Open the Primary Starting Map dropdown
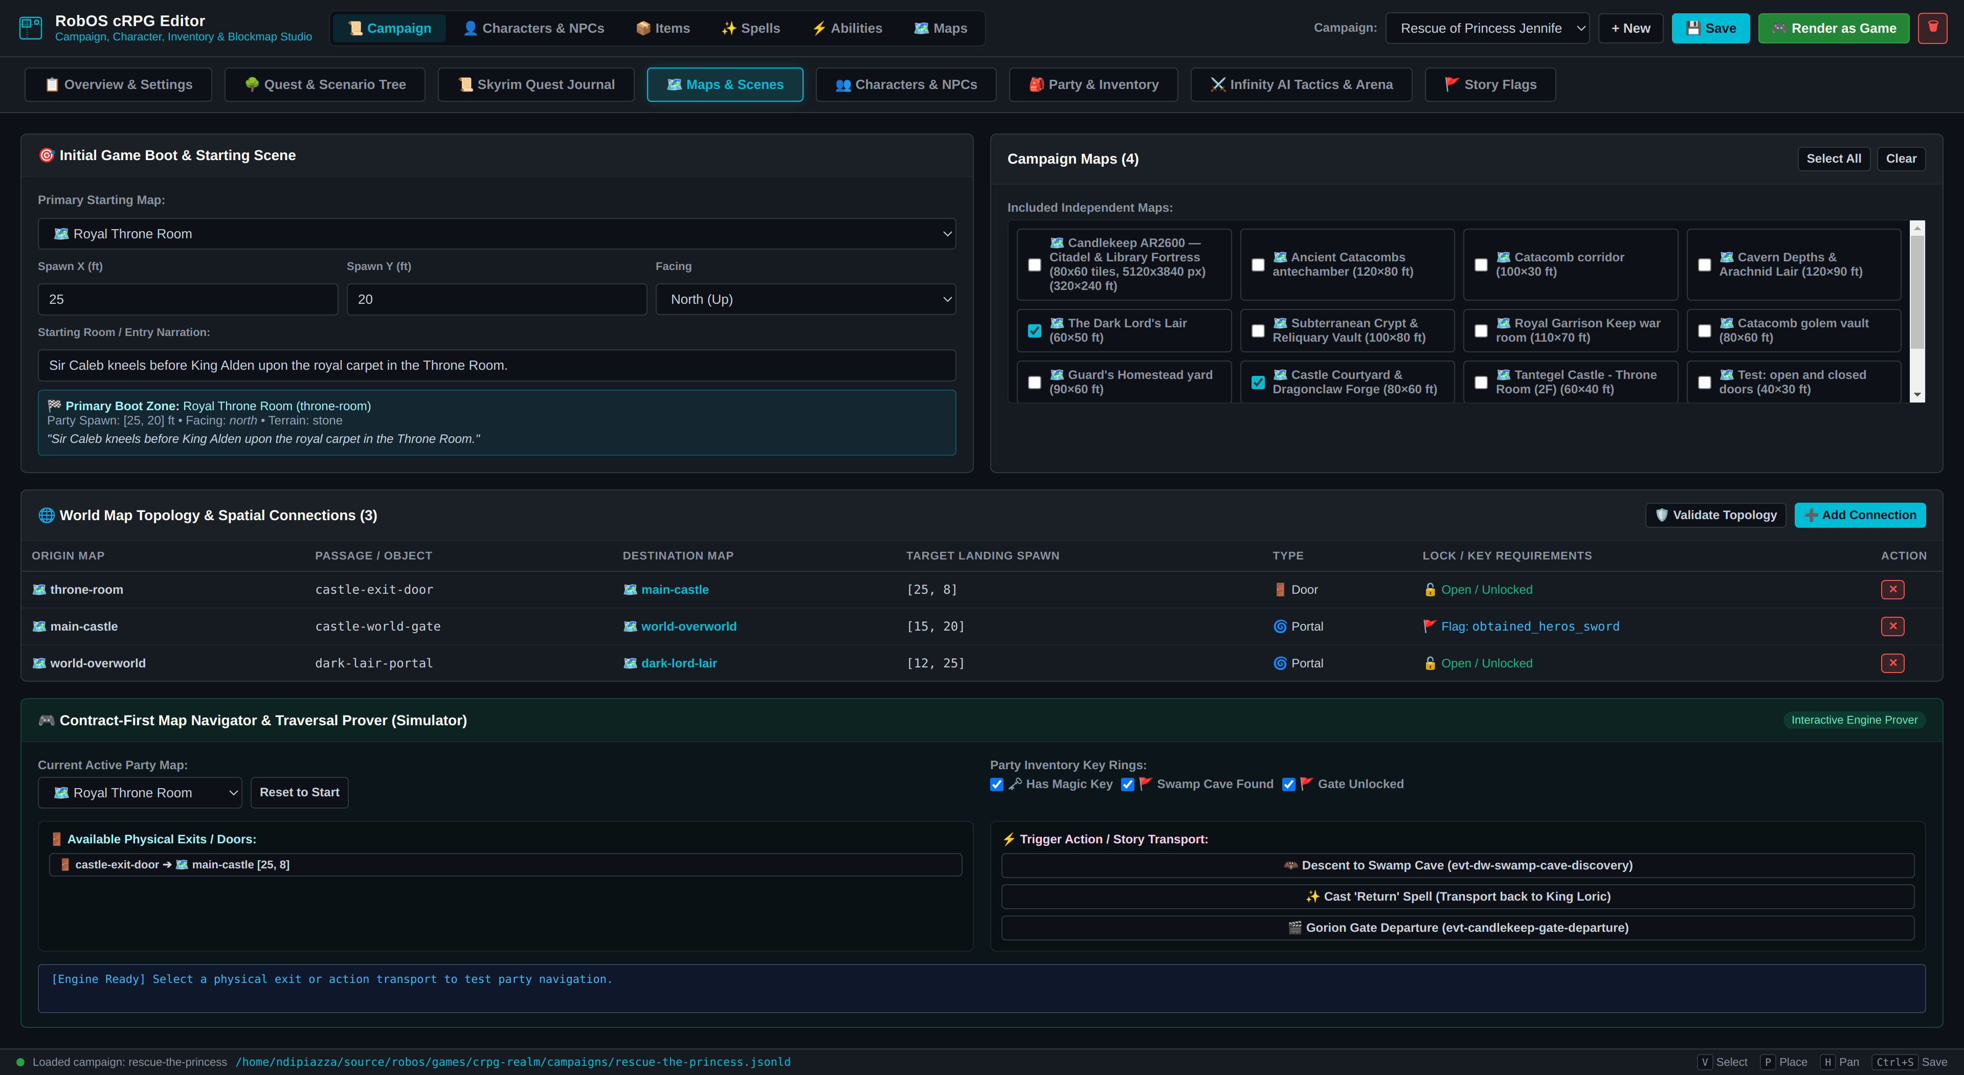Image resolution: width=1964 pixels, height=1075 pixels. click(x=496, y=234)
